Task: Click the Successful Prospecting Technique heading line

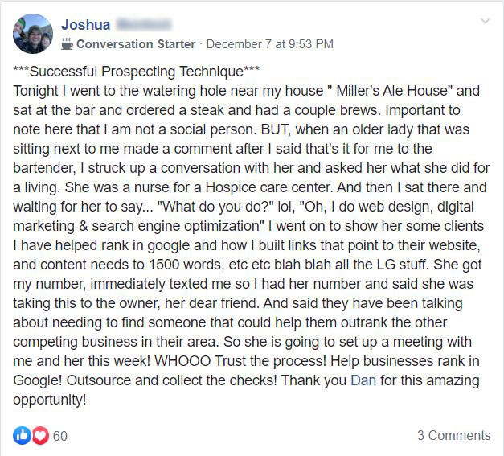Action: tap(137, 72)
